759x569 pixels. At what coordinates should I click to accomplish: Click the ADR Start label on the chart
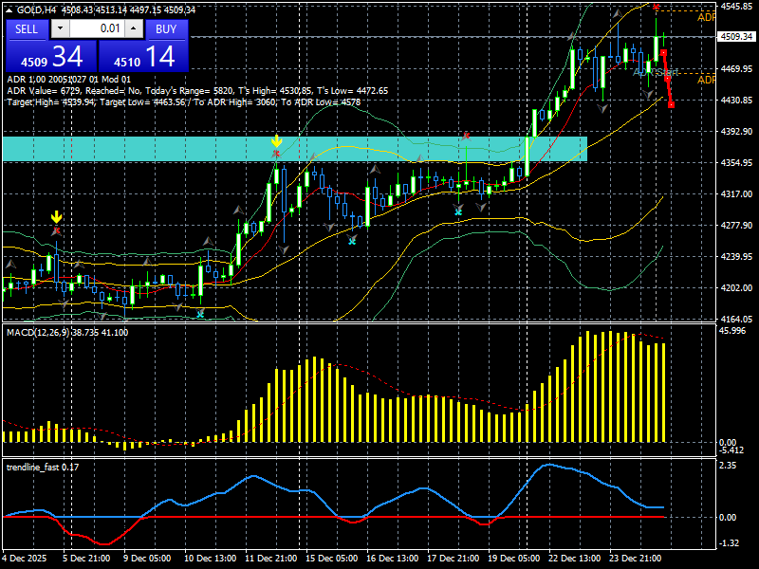click(656, 72)
